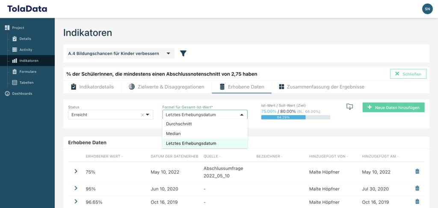Open the 'A.4 Bildungschancen' objective dropdown
Screen dimensions: 438x208
[x=120, y=53]
